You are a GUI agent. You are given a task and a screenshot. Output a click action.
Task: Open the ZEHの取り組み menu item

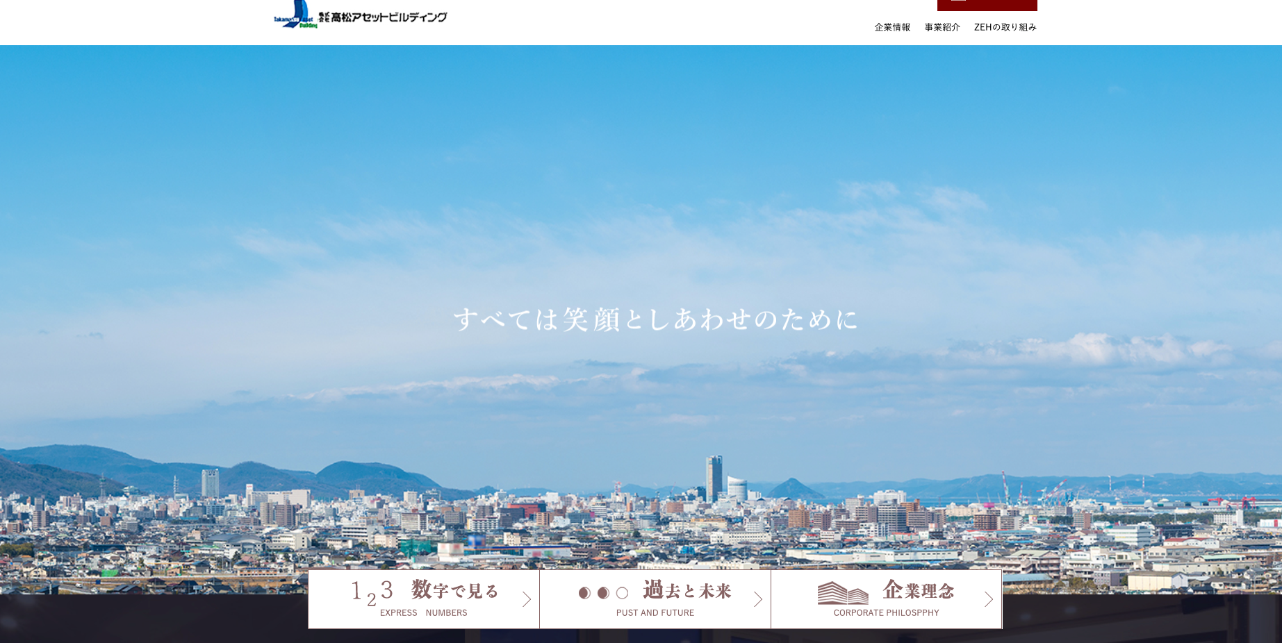pos(1005,27)
